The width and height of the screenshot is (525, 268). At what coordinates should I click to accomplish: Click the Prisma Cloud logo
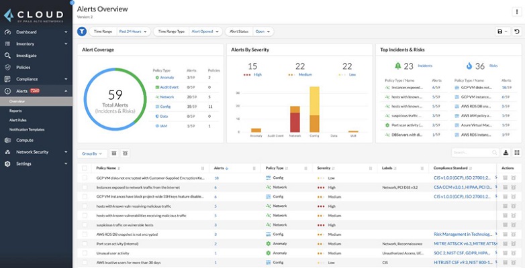click(x=35, y=15)
